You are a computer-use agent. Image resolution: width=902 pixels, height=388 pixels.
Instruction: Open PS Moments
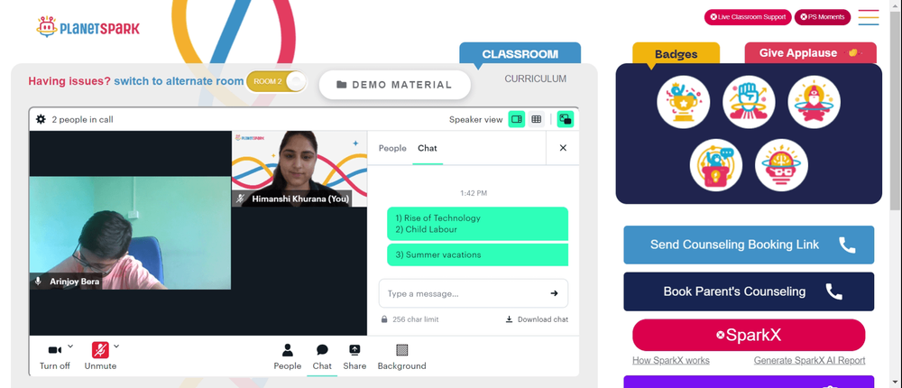(822, 17)
